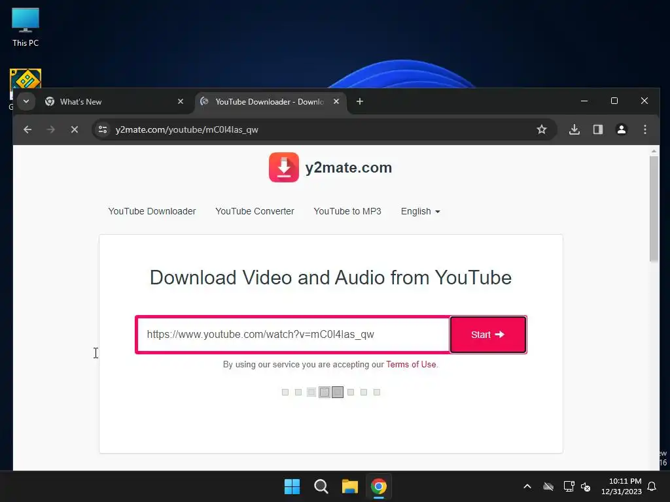Open This PC desktop icon
The image size is (670, 502).
pos(26,27)
